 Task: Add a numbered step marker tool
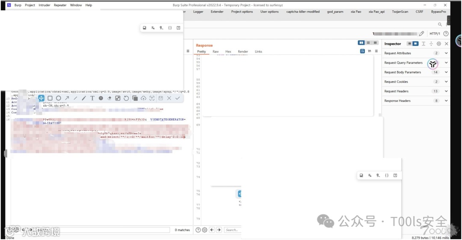tap(101, 98)
